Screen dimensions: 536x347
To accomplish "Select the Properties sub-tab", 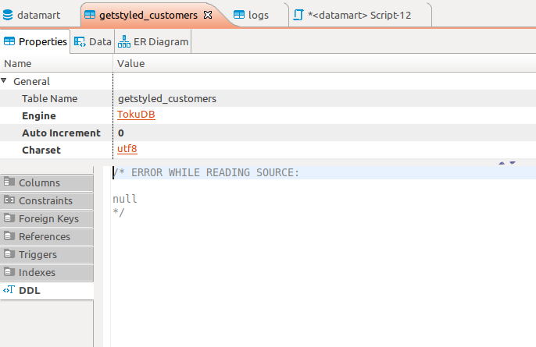I will (35, 41).
